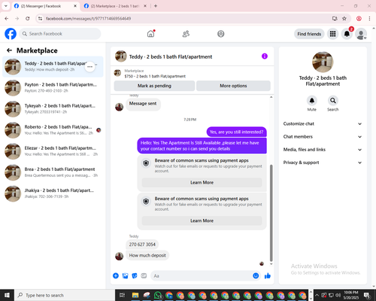Screen dimensions: 376x301
Task: Click the large listing photo in info panel
Action: coord(323,62)
